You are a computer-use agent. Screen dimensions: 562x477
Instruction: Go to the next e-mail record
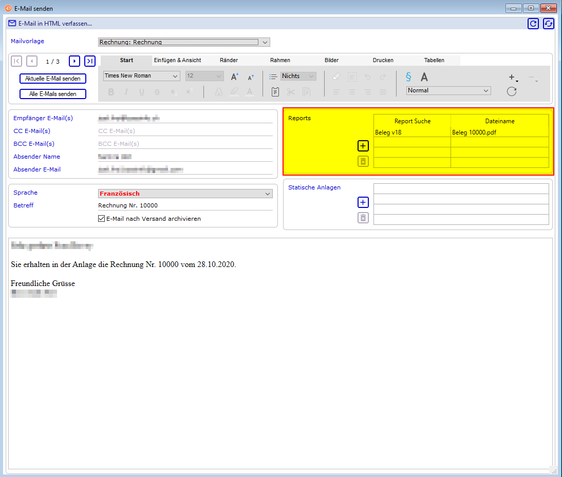[x=74, y=62]
